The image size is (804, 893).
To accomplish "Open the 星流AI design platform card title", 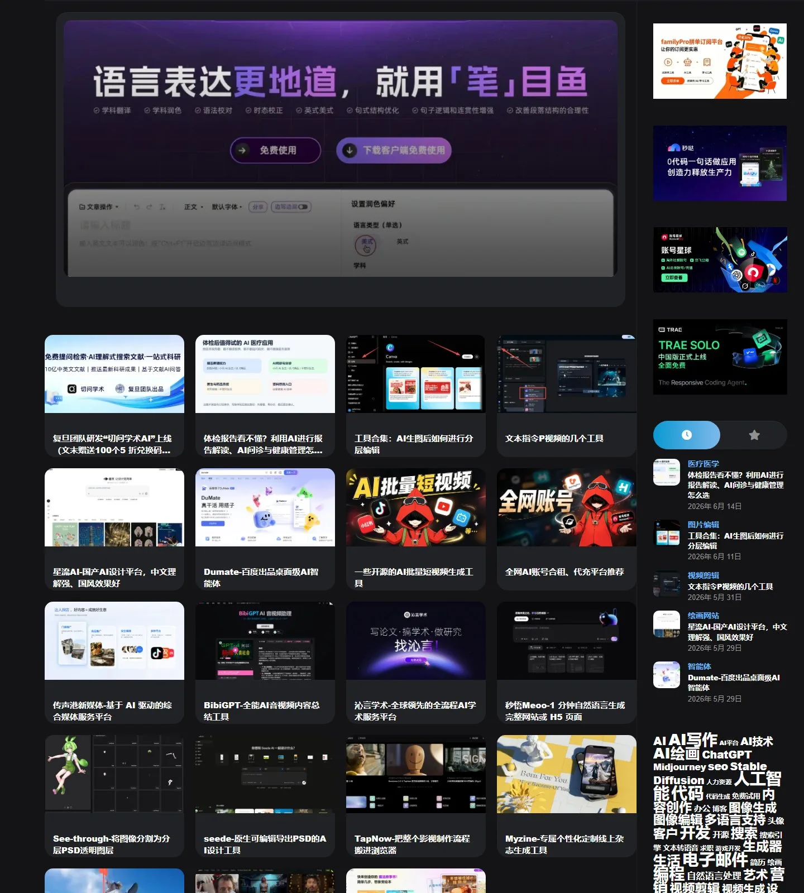I will pos(114,578).
